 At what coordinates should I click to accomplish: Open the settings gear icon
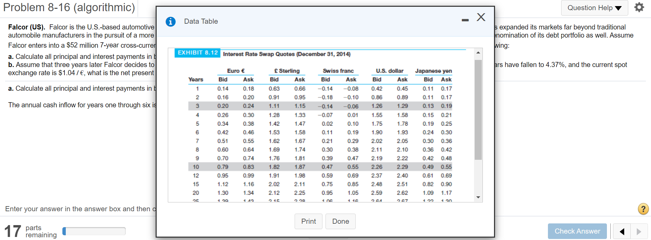coord(639,7)
